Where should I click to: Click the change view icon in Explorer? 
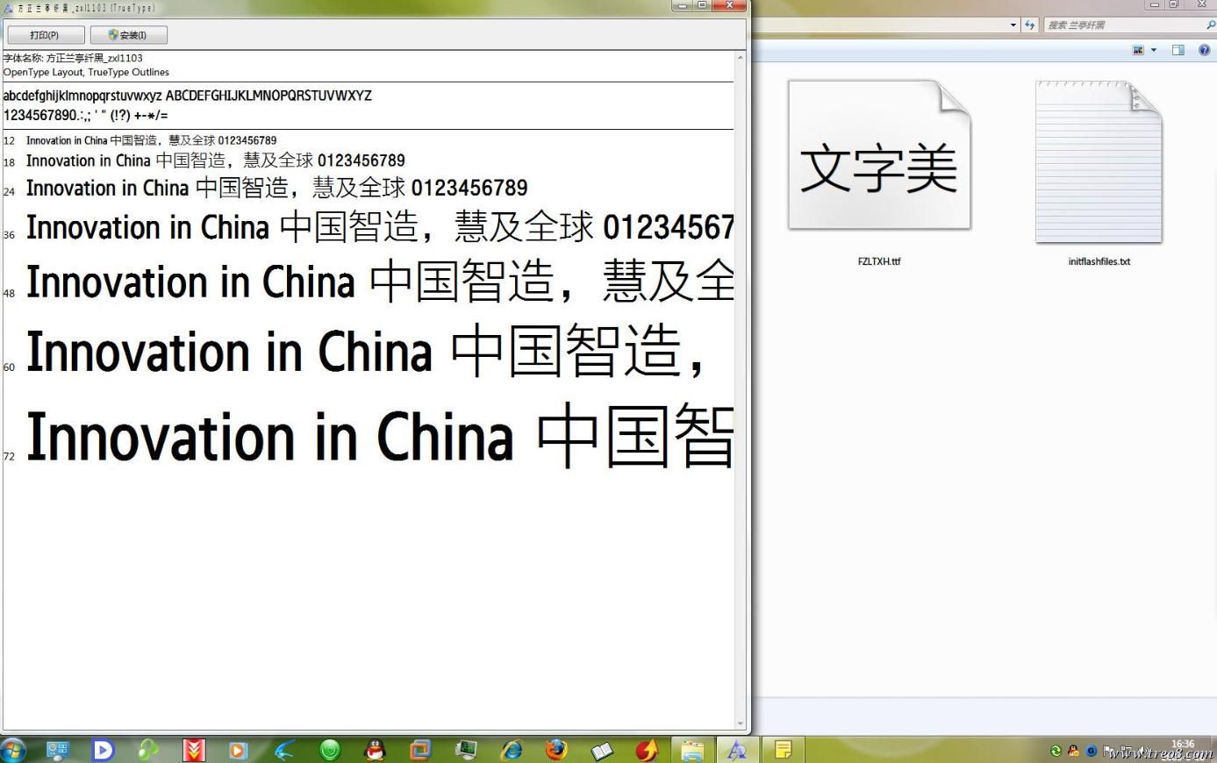(1139, 50)
